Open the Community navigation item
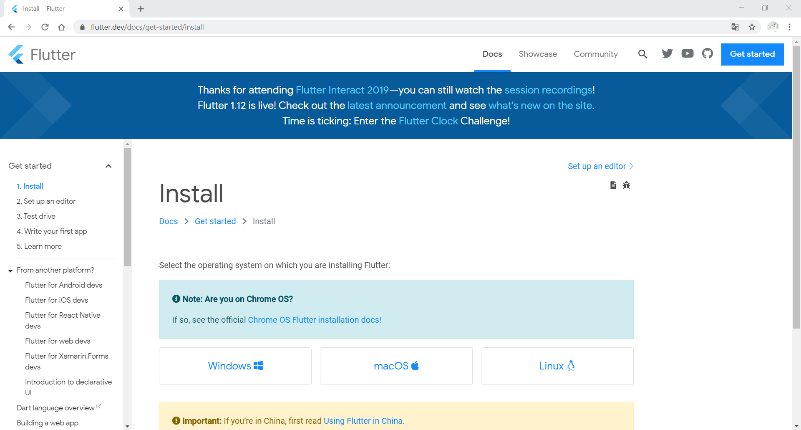 coord(596,54)
